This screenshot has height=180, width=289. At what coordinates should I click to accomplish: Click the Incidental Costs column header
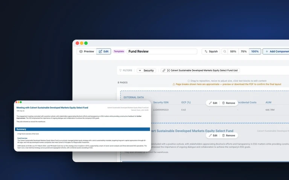247,102
